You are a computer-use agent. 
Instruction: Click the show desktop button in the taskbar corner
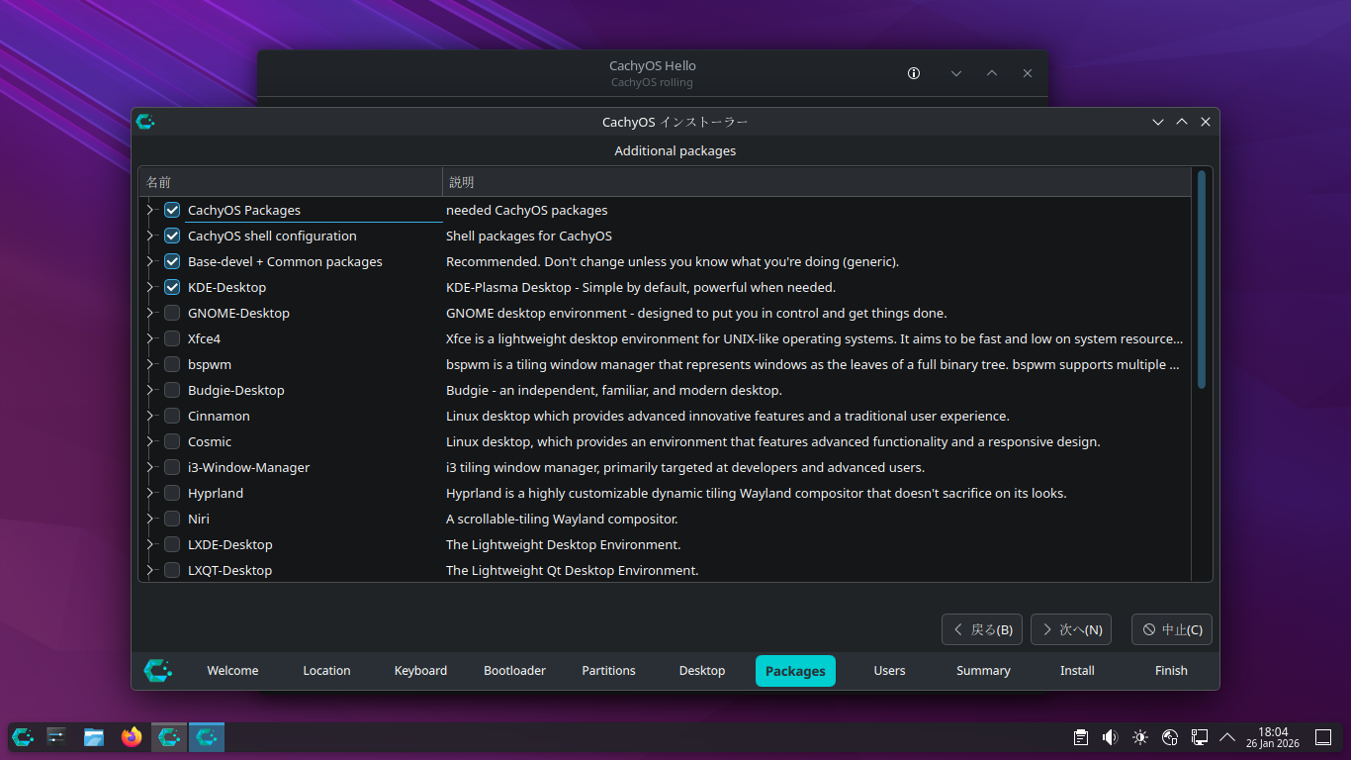(1322, 737)
